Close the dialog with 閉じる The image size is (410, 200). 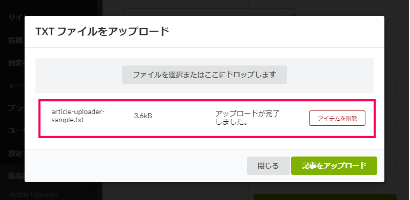pos(268,166)
